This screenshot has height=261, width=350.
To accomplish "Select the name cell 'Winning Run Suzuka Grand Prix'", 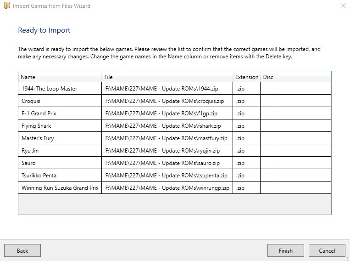I will tap(60, 187).
